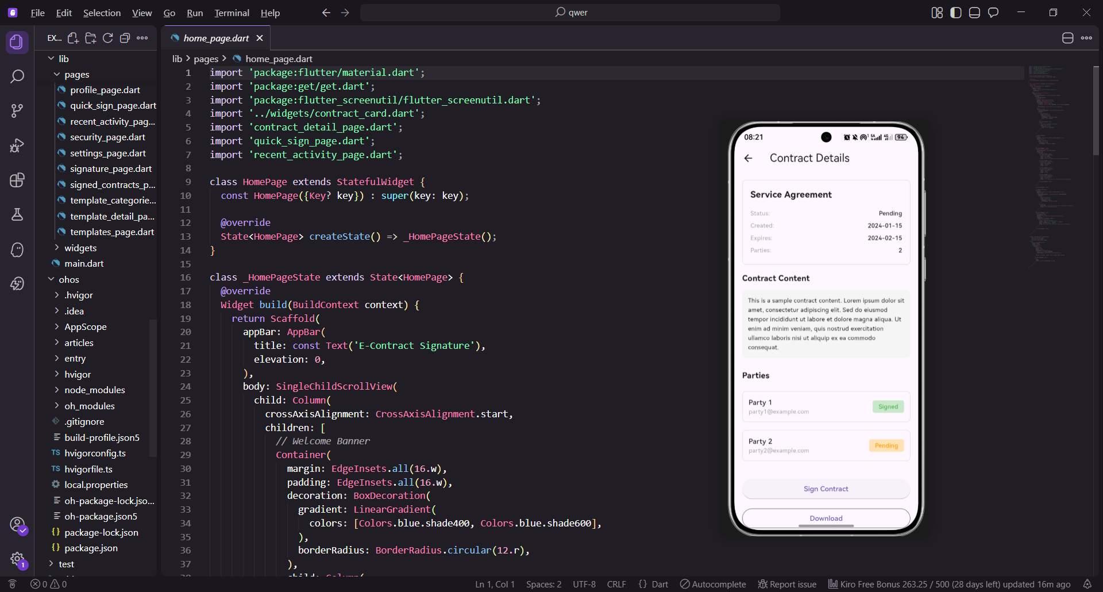Click UTF-8 encoding selector
Image resolution: width=1103 pixels, height=592 pixels.
584,584
